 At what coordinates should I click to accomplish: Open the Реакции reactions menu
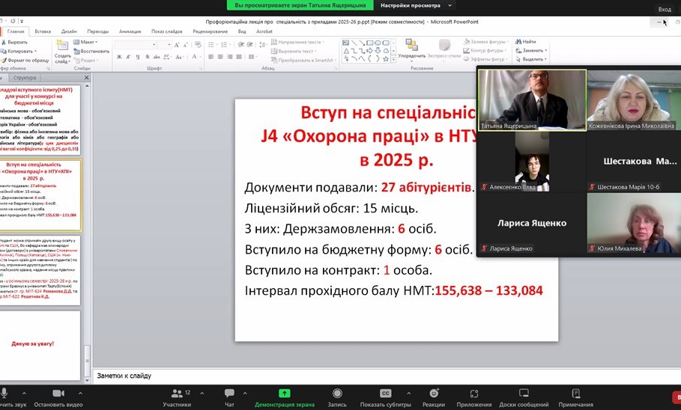tap(433, 394)
